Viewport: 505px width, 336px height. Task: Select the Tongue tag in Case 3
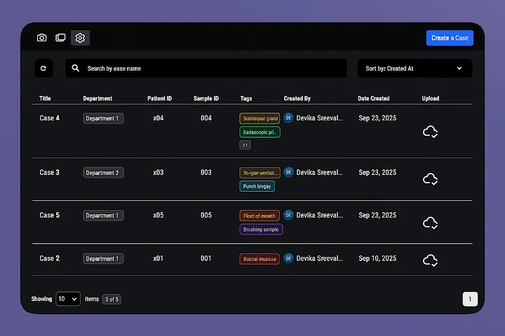pyautogui.click(x=260, y=173)
